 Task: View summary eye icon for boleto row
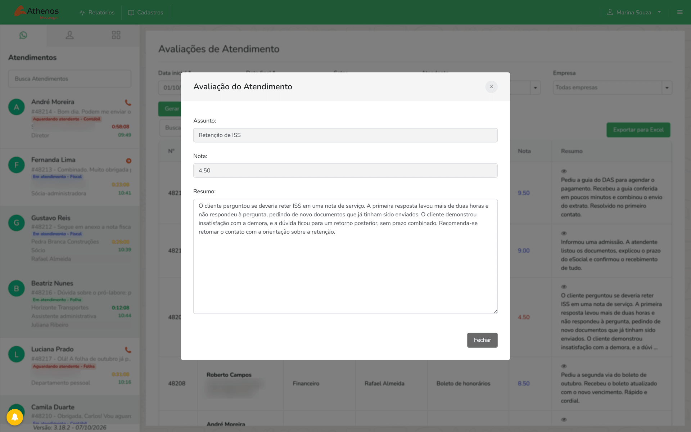click(564, 366)
